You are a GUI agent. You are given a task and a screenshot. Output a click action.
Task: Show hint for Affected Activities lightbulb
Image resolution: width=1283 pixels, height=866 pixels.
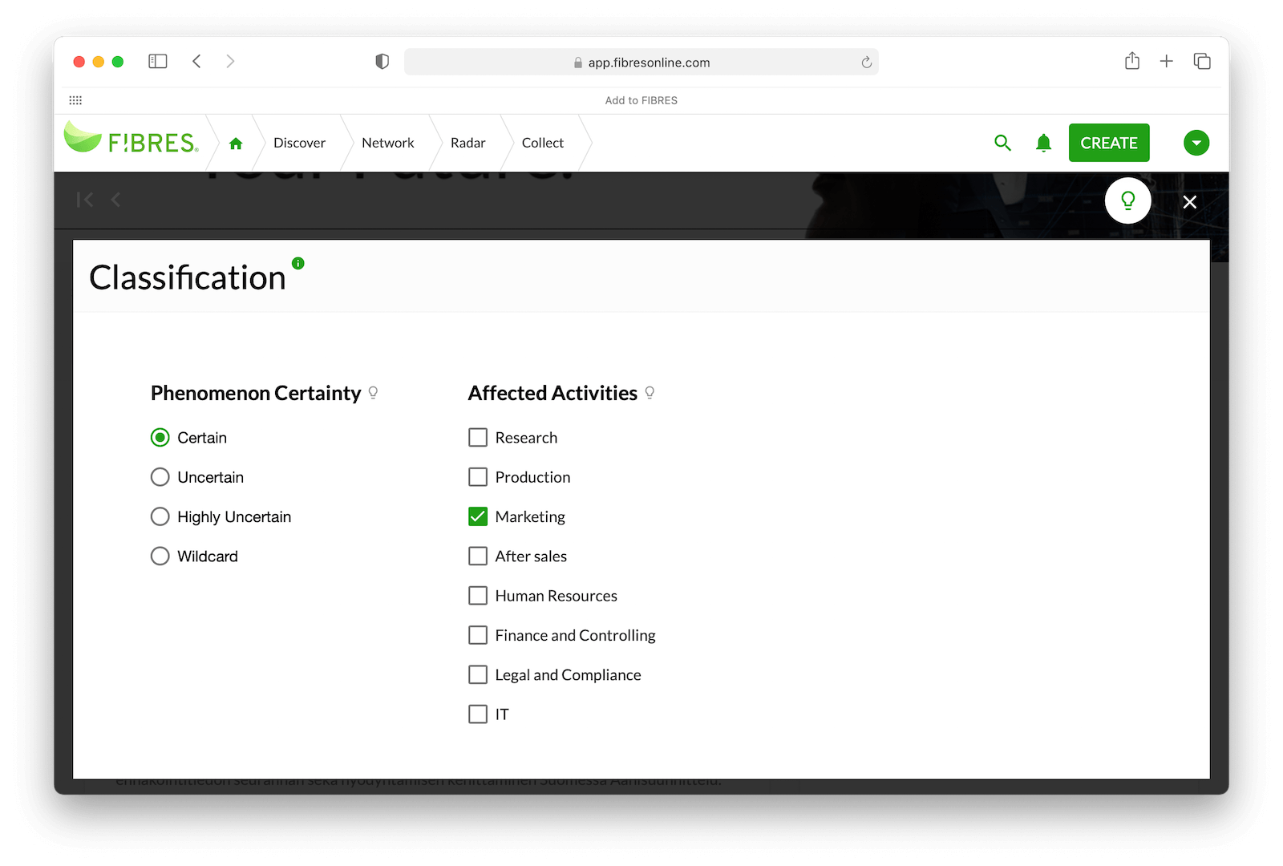coord(650,393)
